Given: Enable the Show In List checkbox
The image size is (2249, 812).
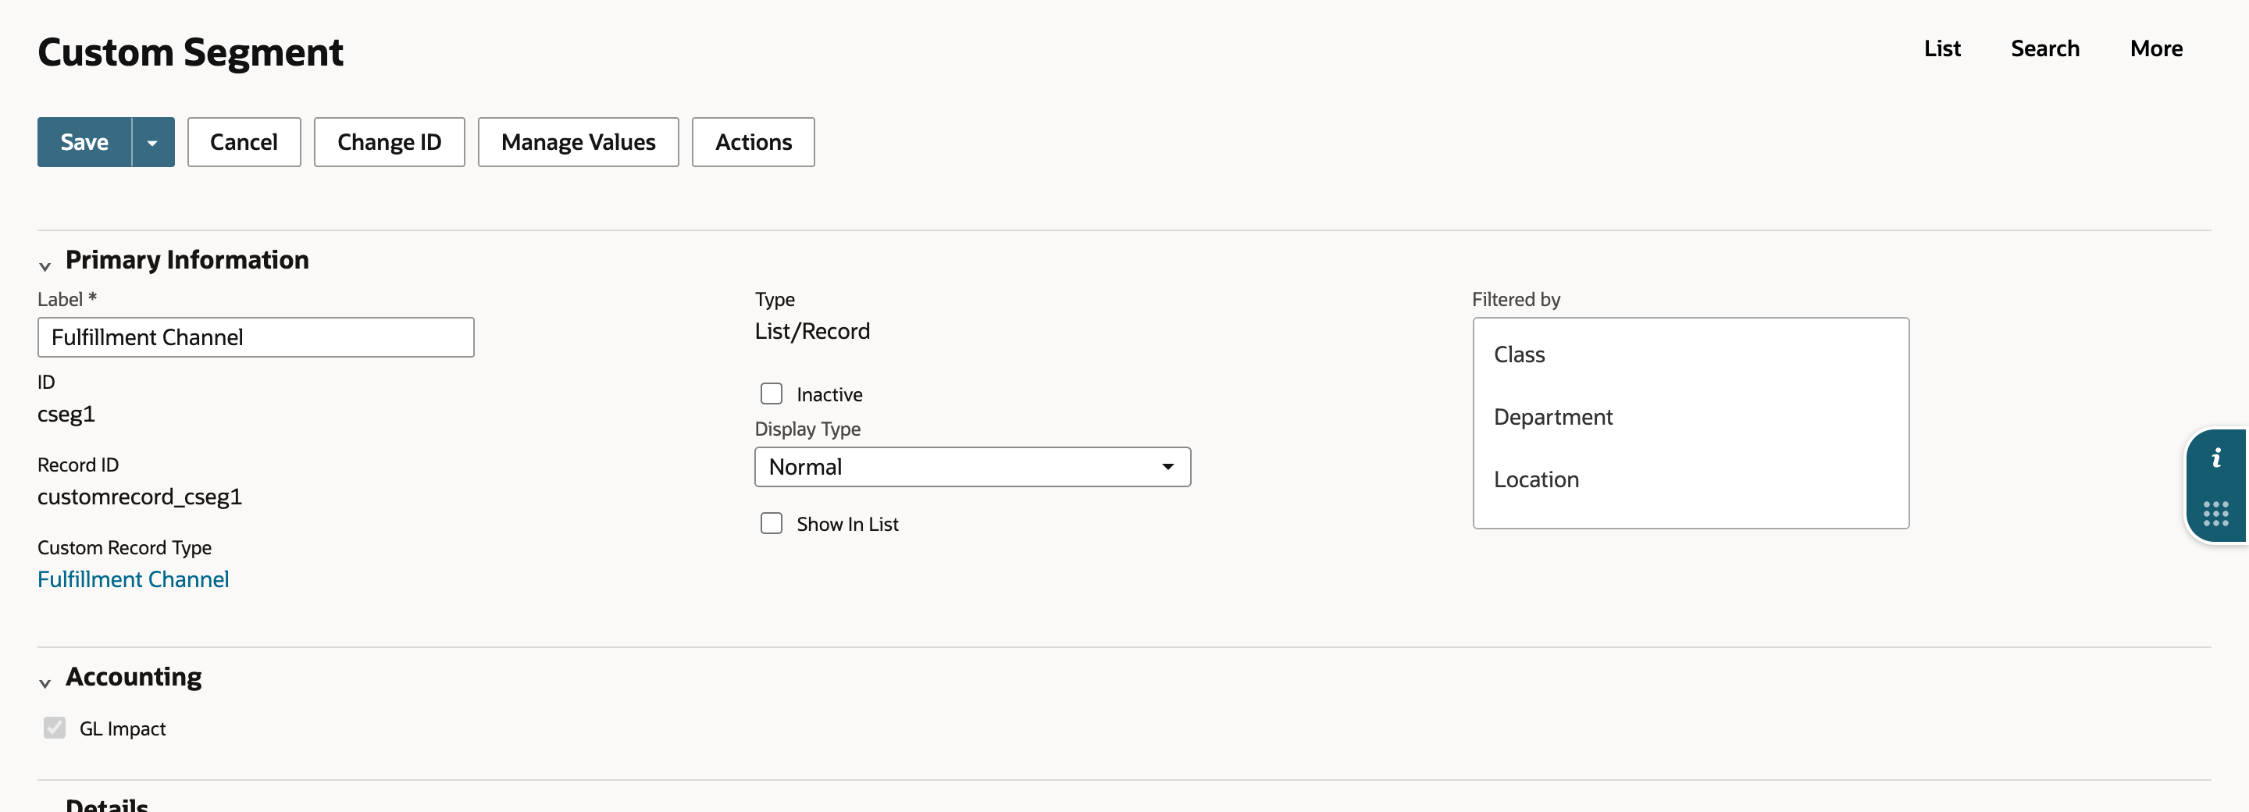Looking at the screenshot, I should pos(771,523).
